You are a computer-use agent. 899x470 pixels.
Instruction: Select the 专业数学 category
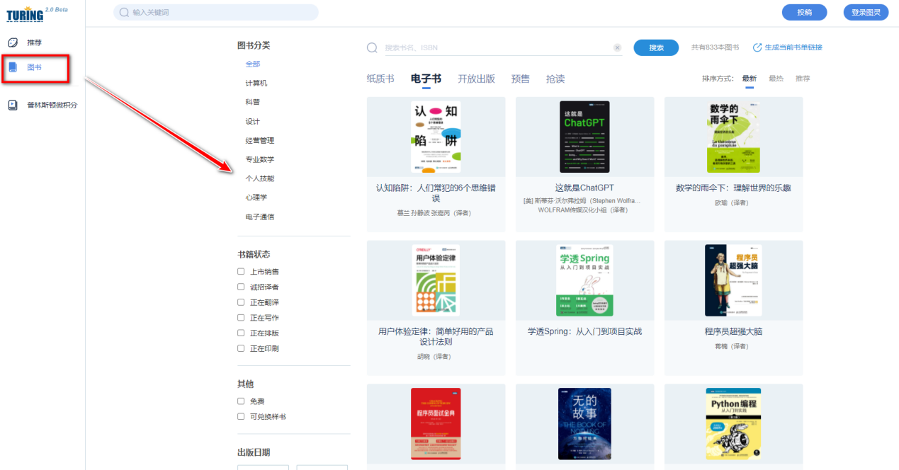coord(260,160)
